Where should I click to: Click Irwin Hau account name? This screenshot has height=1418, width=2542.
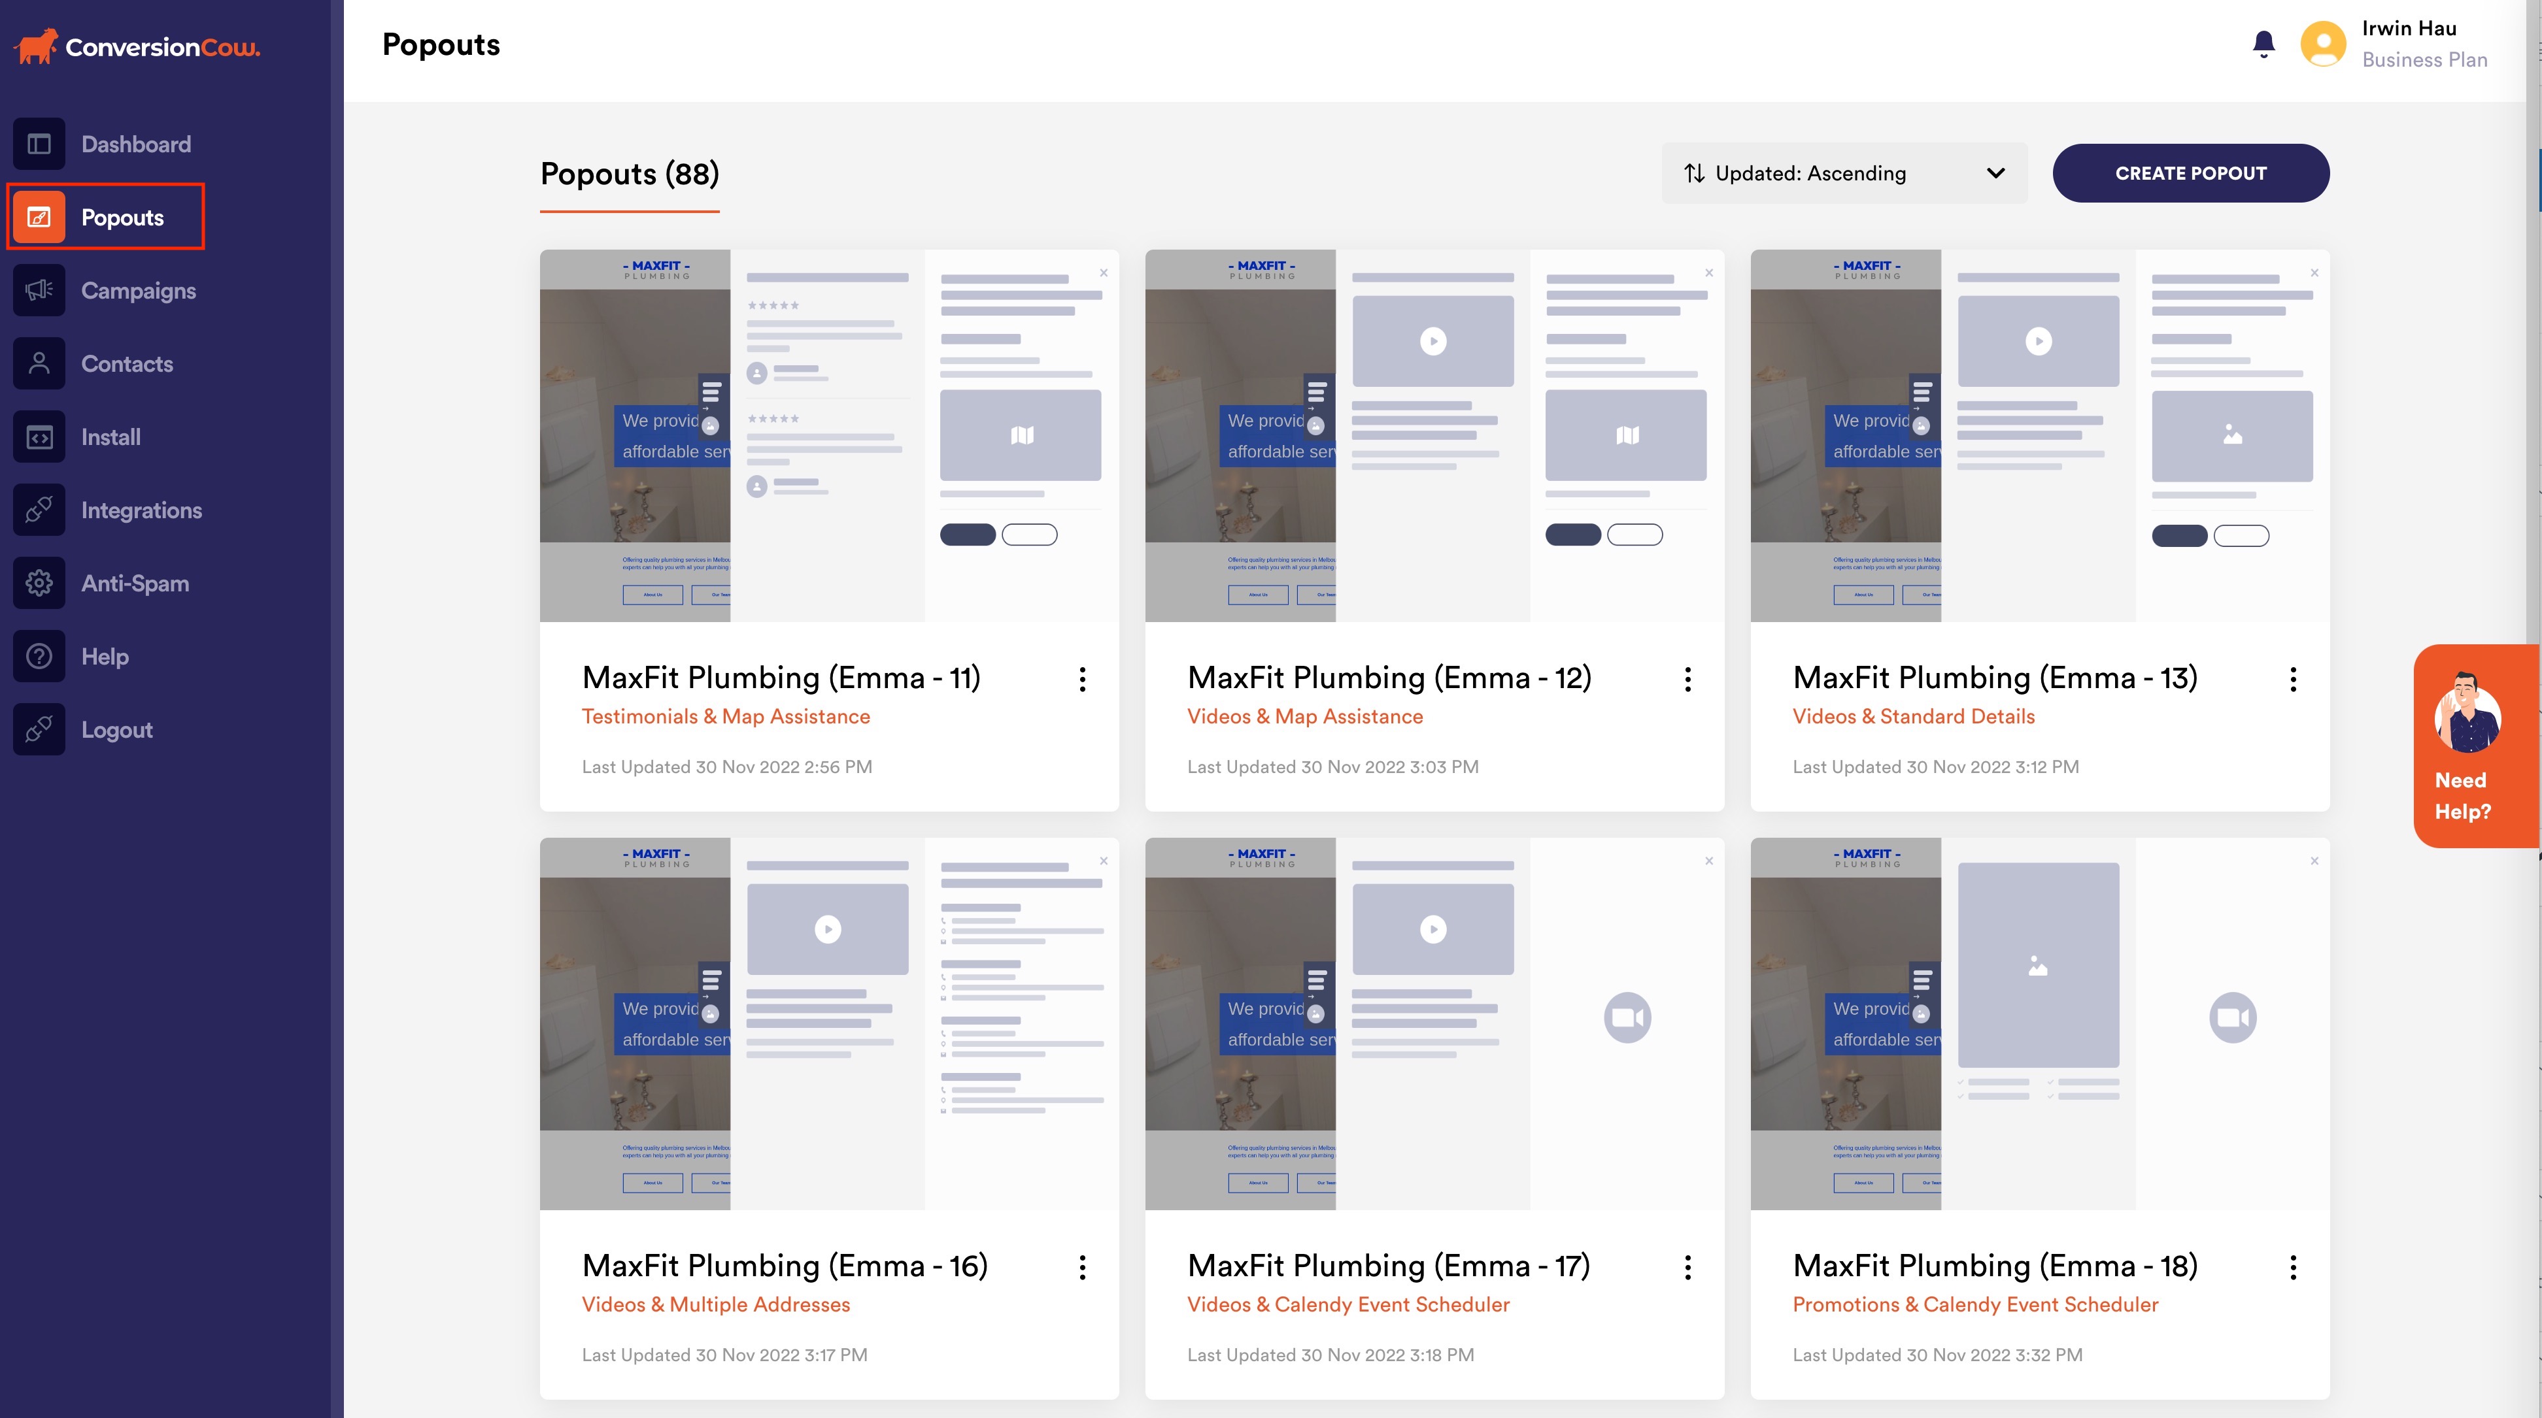tap(2410, 29)
